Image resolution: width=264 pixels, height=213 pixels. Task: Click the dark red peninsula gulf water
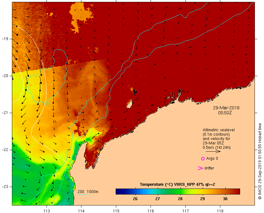pyautogui.click(x=91, y=156)
